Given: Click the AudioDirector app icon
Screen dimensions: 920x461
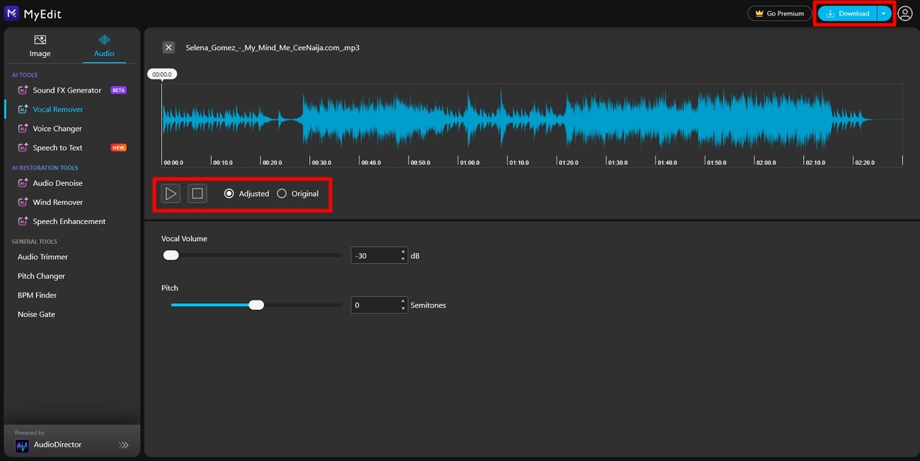Looking at the screenshot, I should (x=22, y=445).
